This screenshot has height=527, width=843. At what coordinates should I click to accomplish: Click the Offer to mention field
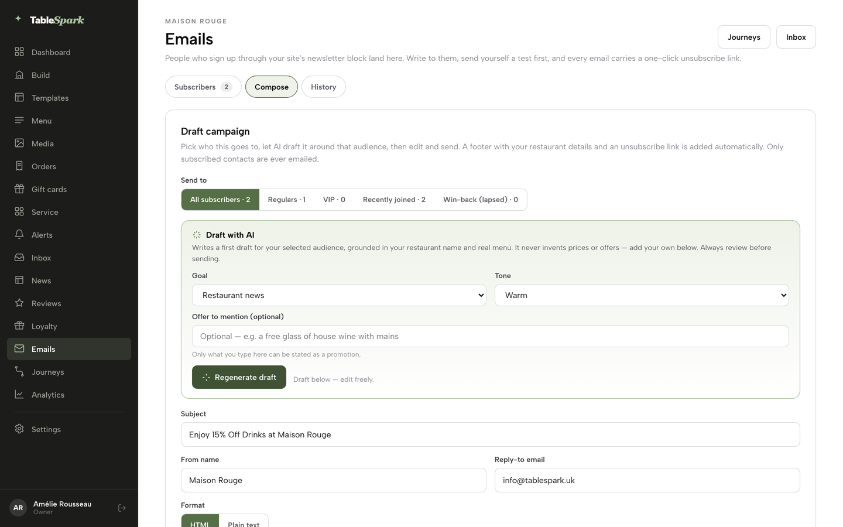491,336
